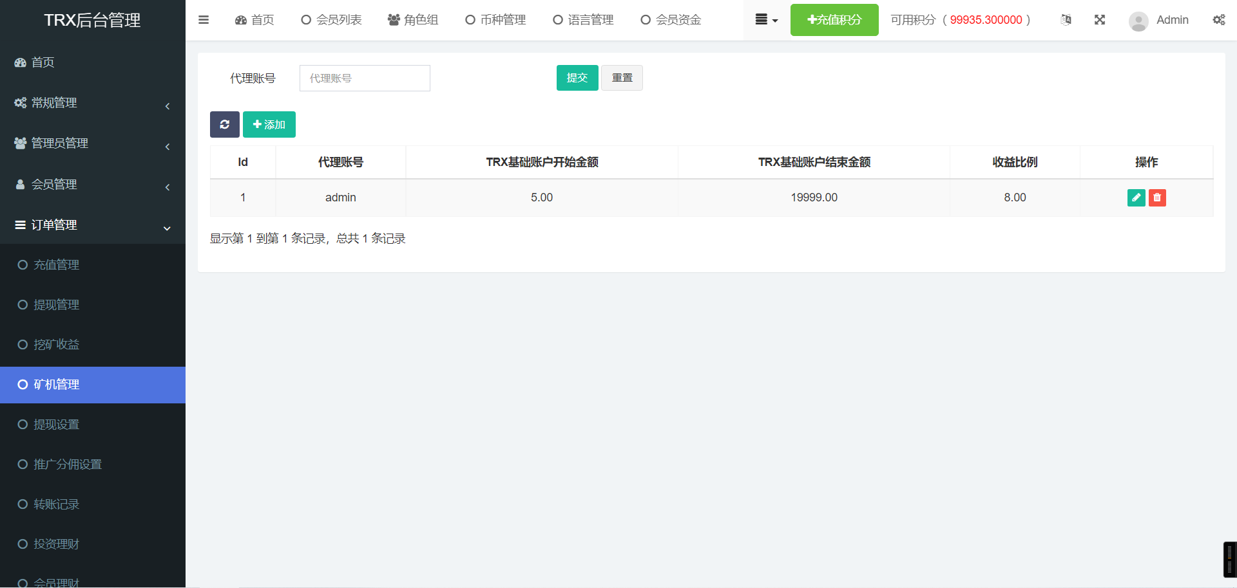
Task: Click the 提交 submit button
Action: pyautogui.click(x=577, y=78)
